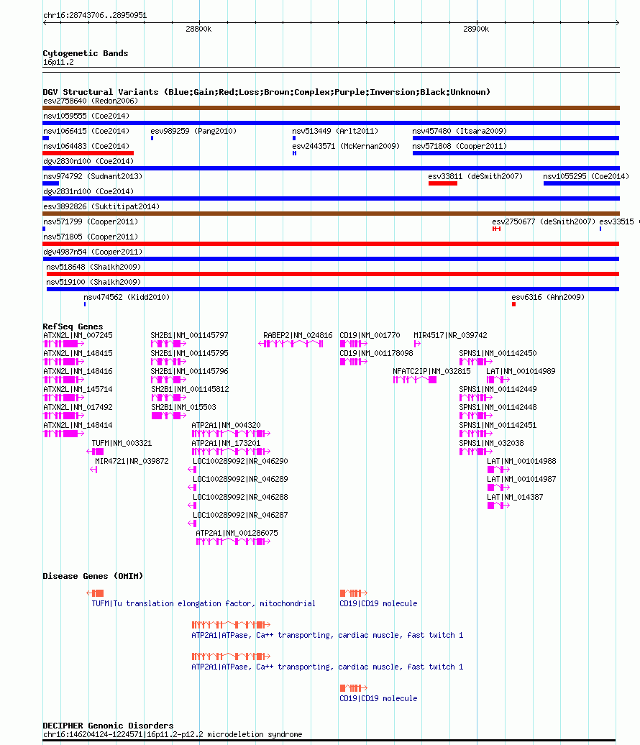Select gene glyph under ATXN2L|NM_148414
Image resolution: width=640 pixels, height=745 pixels.
pyautogui.click(x=64, y=434)
